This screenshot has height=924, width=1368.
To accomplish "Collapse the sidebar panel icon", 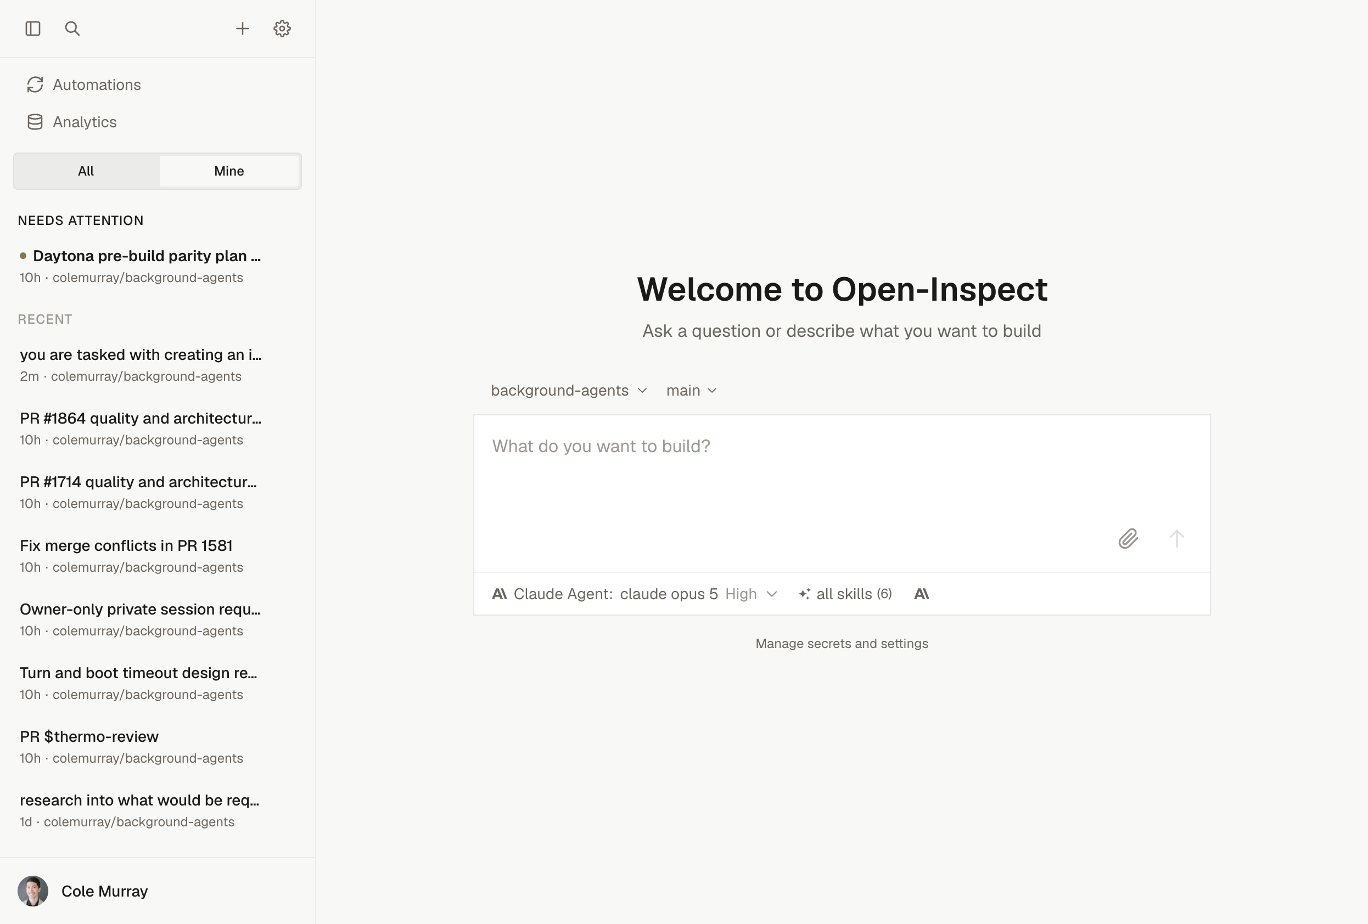I will coord(33,28).
